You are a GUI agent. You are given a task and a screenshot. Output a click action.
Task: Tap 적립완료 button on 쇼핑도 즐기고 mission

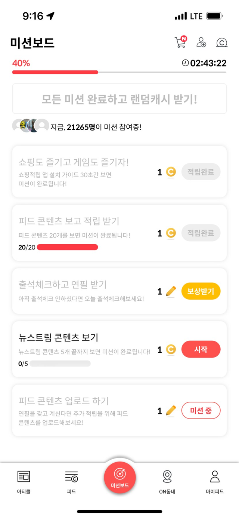click(x=201, y=172)
